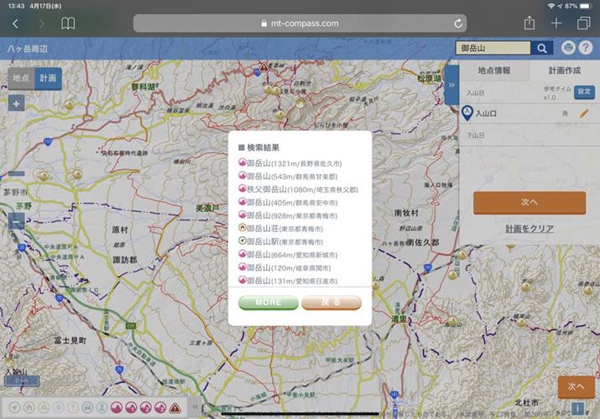
Task: Zoom out with the minus button
Action: [x=17, y=222]
